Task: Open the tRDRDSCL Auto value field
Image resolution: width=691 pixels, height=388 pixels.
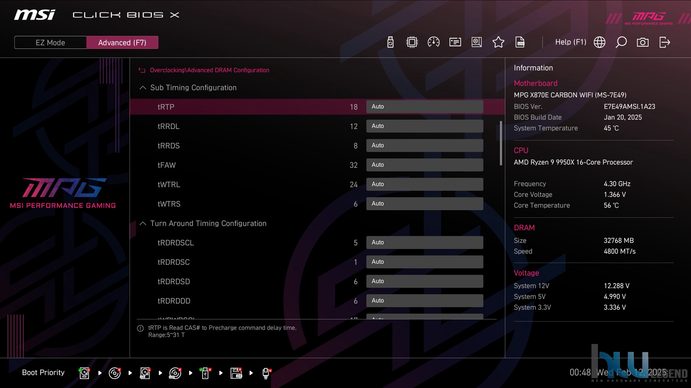Action: click(x=424, y=242)
